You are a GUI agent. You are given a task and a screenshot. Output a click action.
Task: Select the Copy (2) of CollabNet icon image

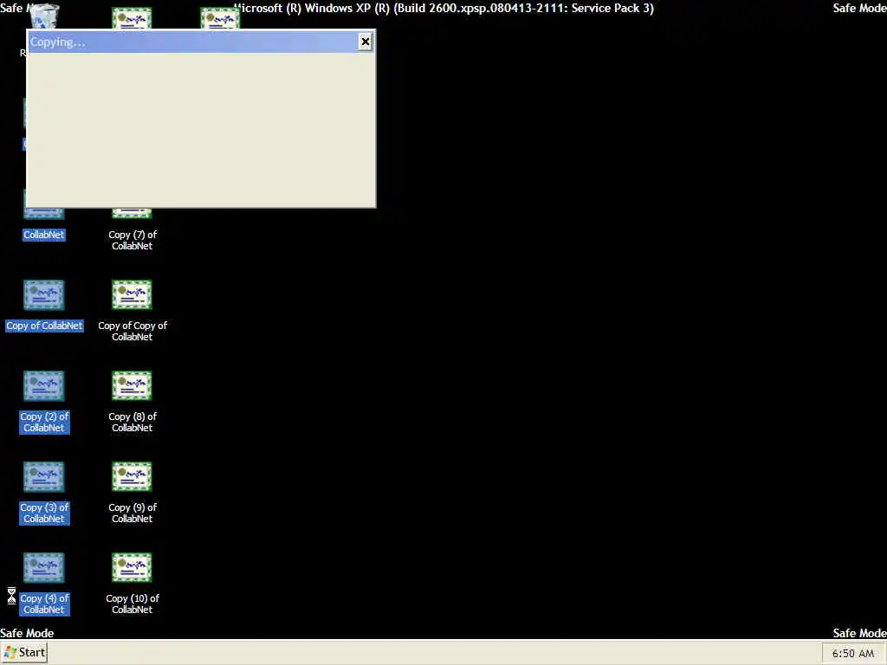click(43, 385)
